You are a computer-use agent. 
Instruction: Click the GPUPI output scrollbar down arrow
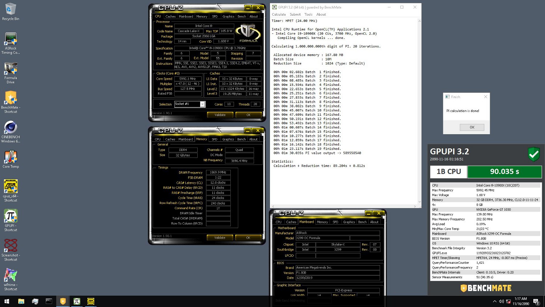coord(419,202)
